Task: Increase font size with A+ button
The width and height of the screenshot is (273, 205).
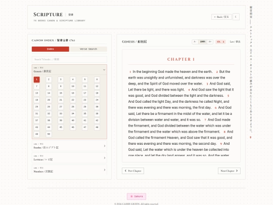Action: (210, 42)
